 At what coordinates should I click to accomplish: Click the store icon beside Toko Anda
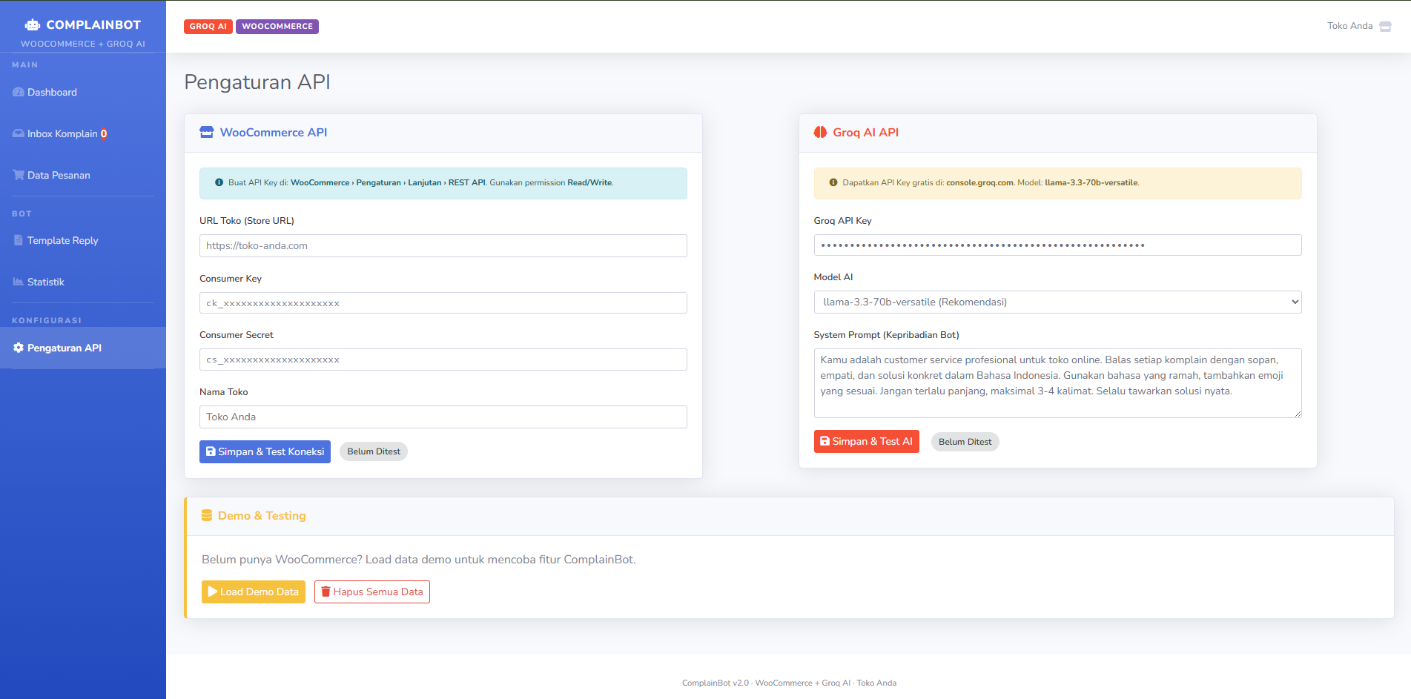[x=1385, y=26]
